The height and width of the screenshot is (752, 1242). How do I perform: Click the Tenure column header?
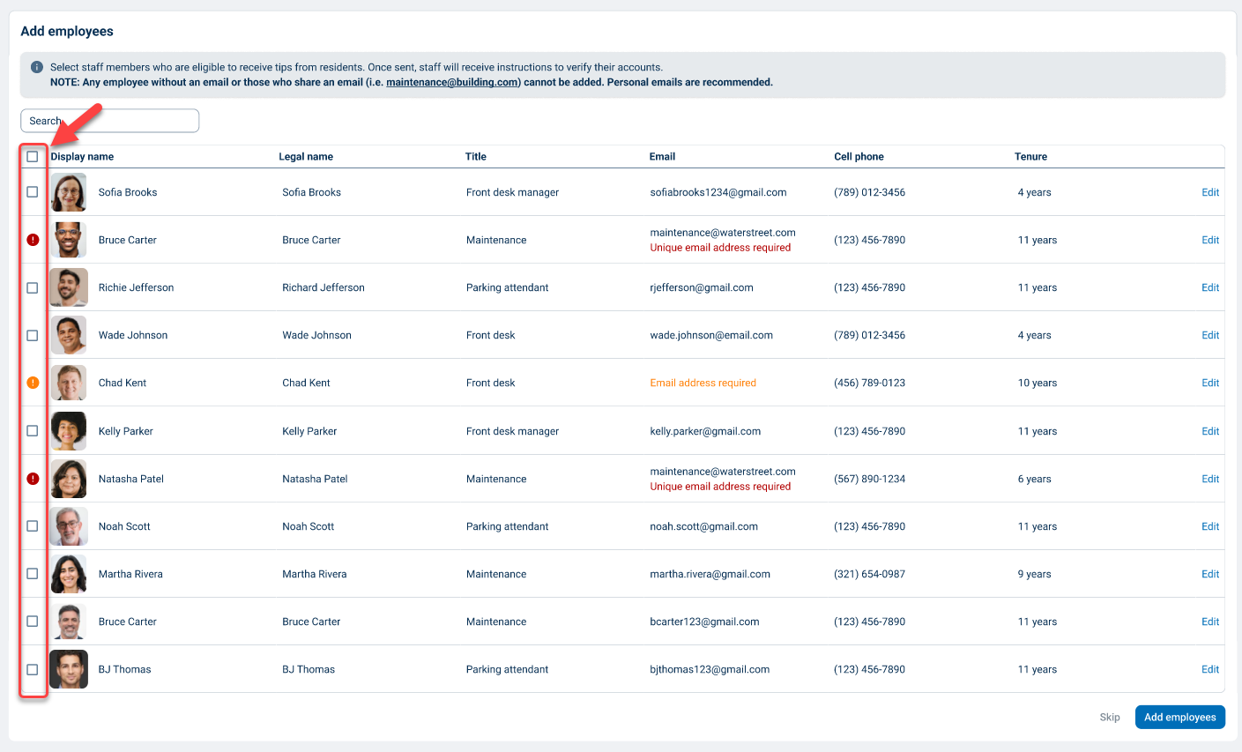point(1030,157)
